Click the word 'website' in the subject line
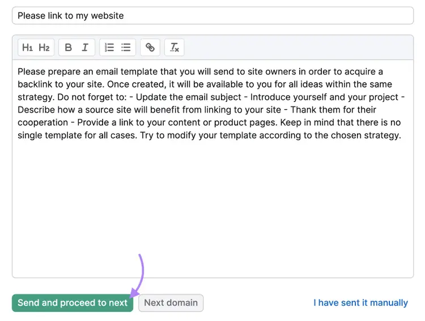 (107, 16)
